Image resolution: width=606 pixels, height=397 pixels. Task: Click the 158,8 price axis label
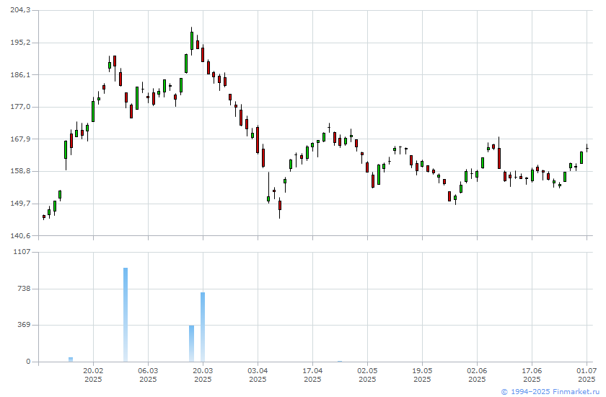click(20, 171)
